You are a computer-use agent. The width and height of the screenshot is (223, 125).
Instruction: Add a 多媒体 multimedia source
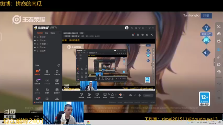coord(105,96)
